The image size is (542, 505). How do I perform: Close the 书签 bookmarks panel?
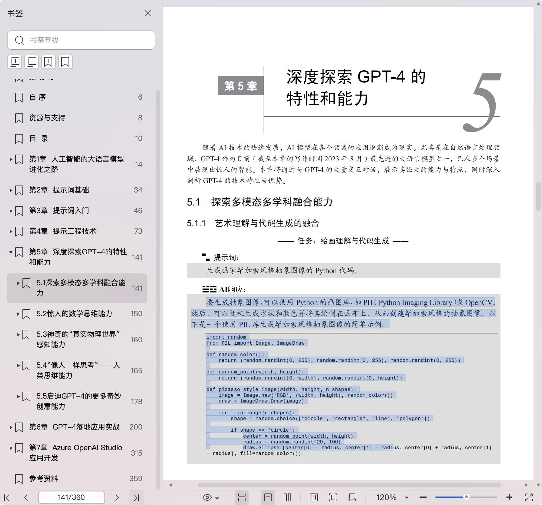pos(148,13)
